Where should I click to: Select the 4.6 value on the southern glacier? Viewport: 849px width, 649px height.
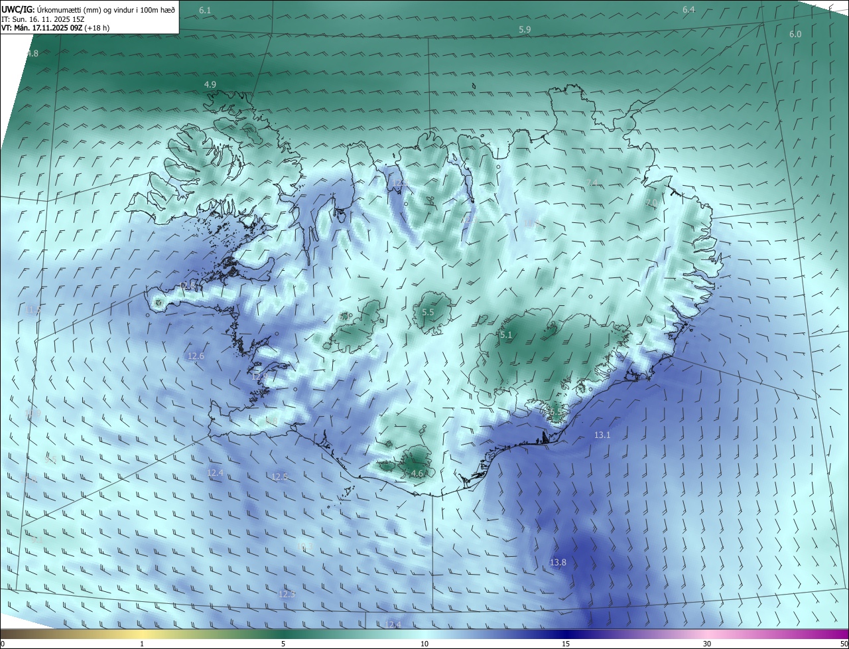[x=417, y=473]
